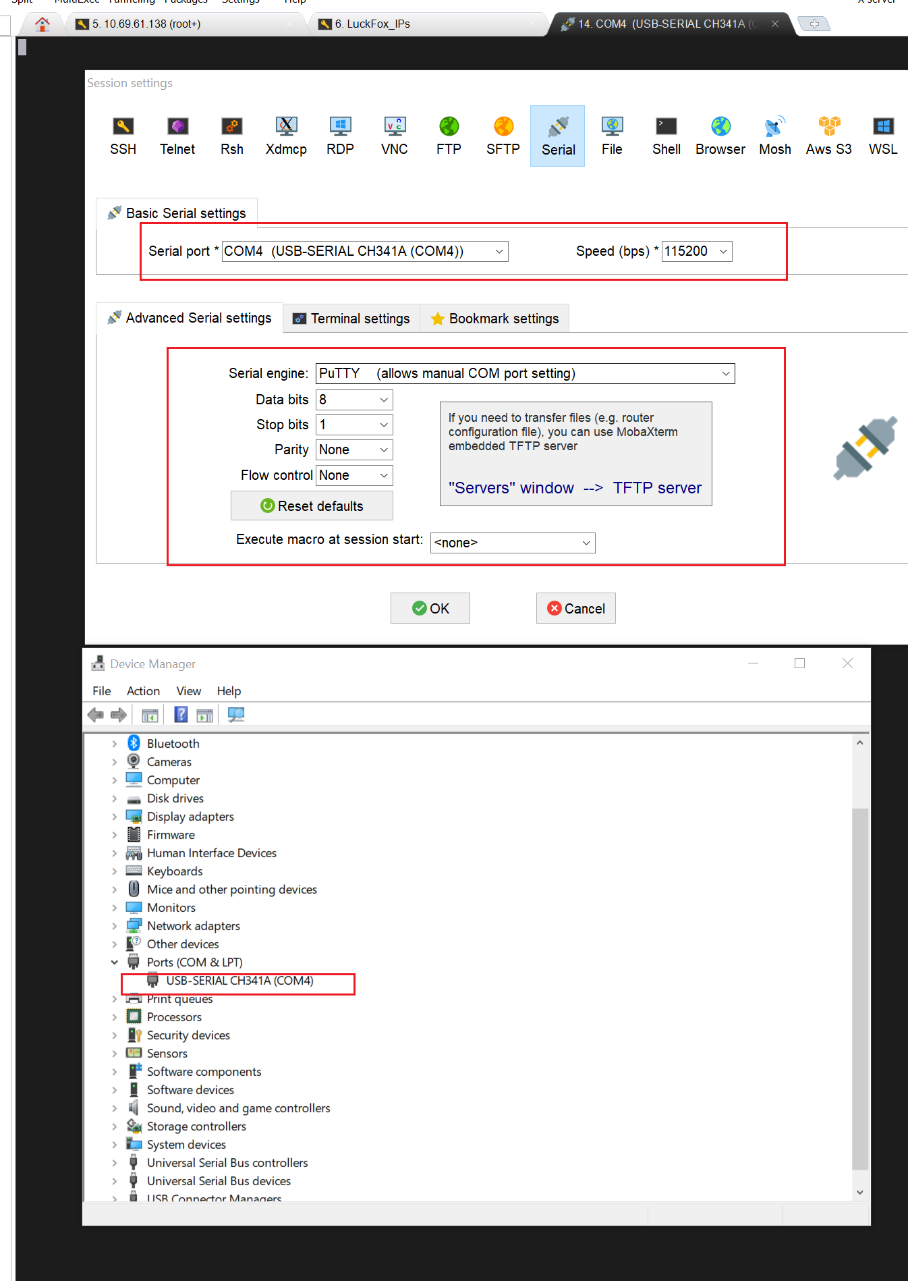This screenshot has height=1281, width=908.
Task: Expand the Universal Serial Bus controllers node
Action: [x=114, y=1163]
